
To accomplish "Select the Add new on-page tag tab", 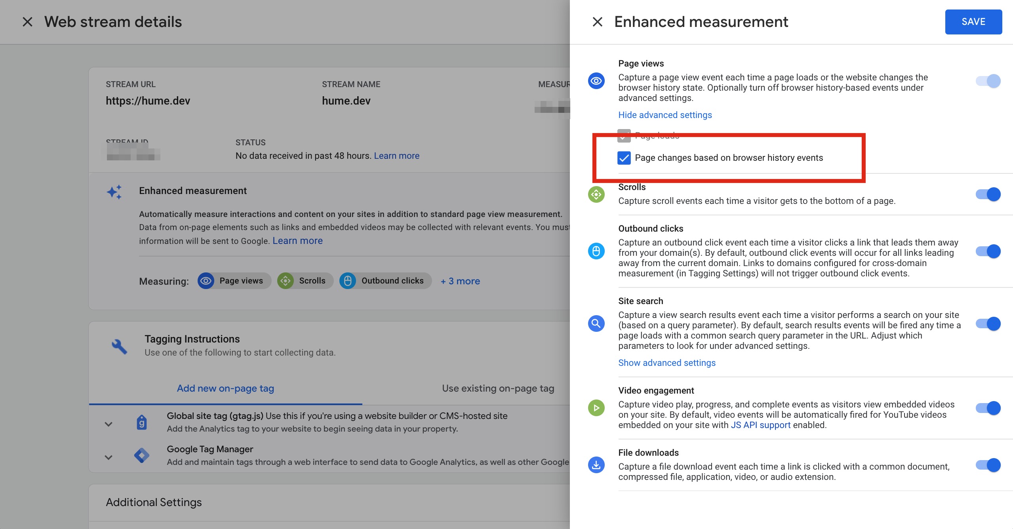I will [x=225, y=388].
